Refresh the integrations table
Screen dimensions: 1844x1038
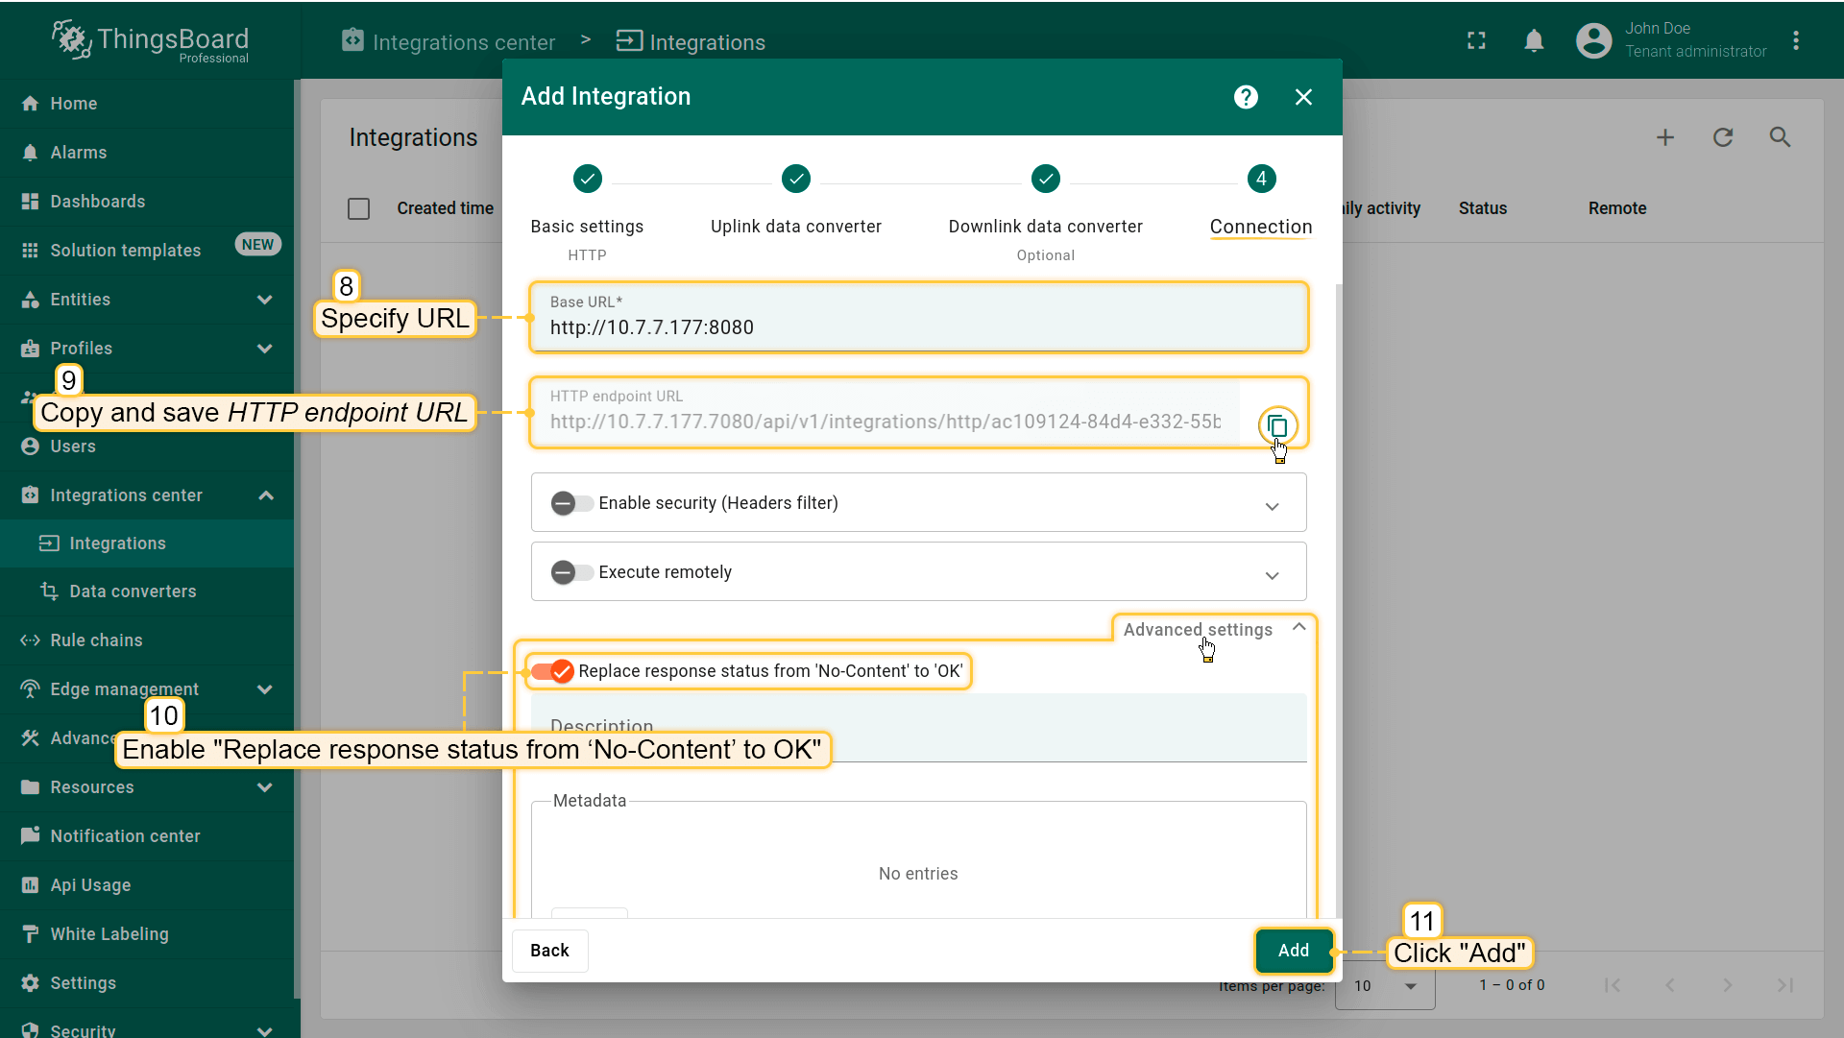point(1723,137)
